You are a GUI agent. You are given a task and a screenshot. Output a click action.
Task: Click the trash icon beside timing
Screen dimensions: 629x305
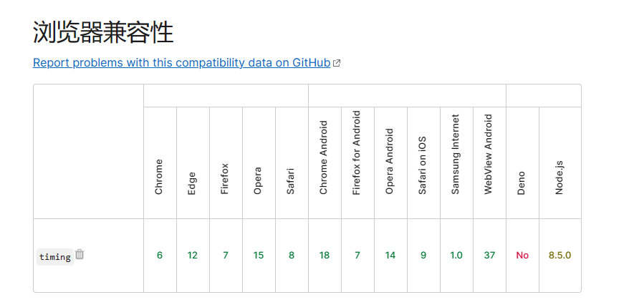pyautogui.click(x=80, y=254)
